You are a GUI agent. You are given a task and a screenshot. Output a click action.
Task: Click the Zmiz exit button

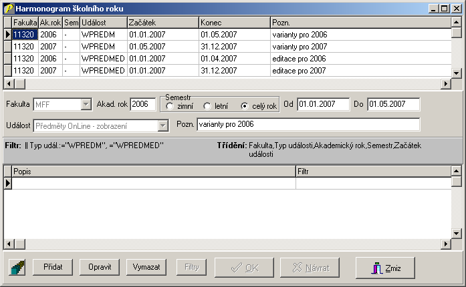(x=385, y=268)
